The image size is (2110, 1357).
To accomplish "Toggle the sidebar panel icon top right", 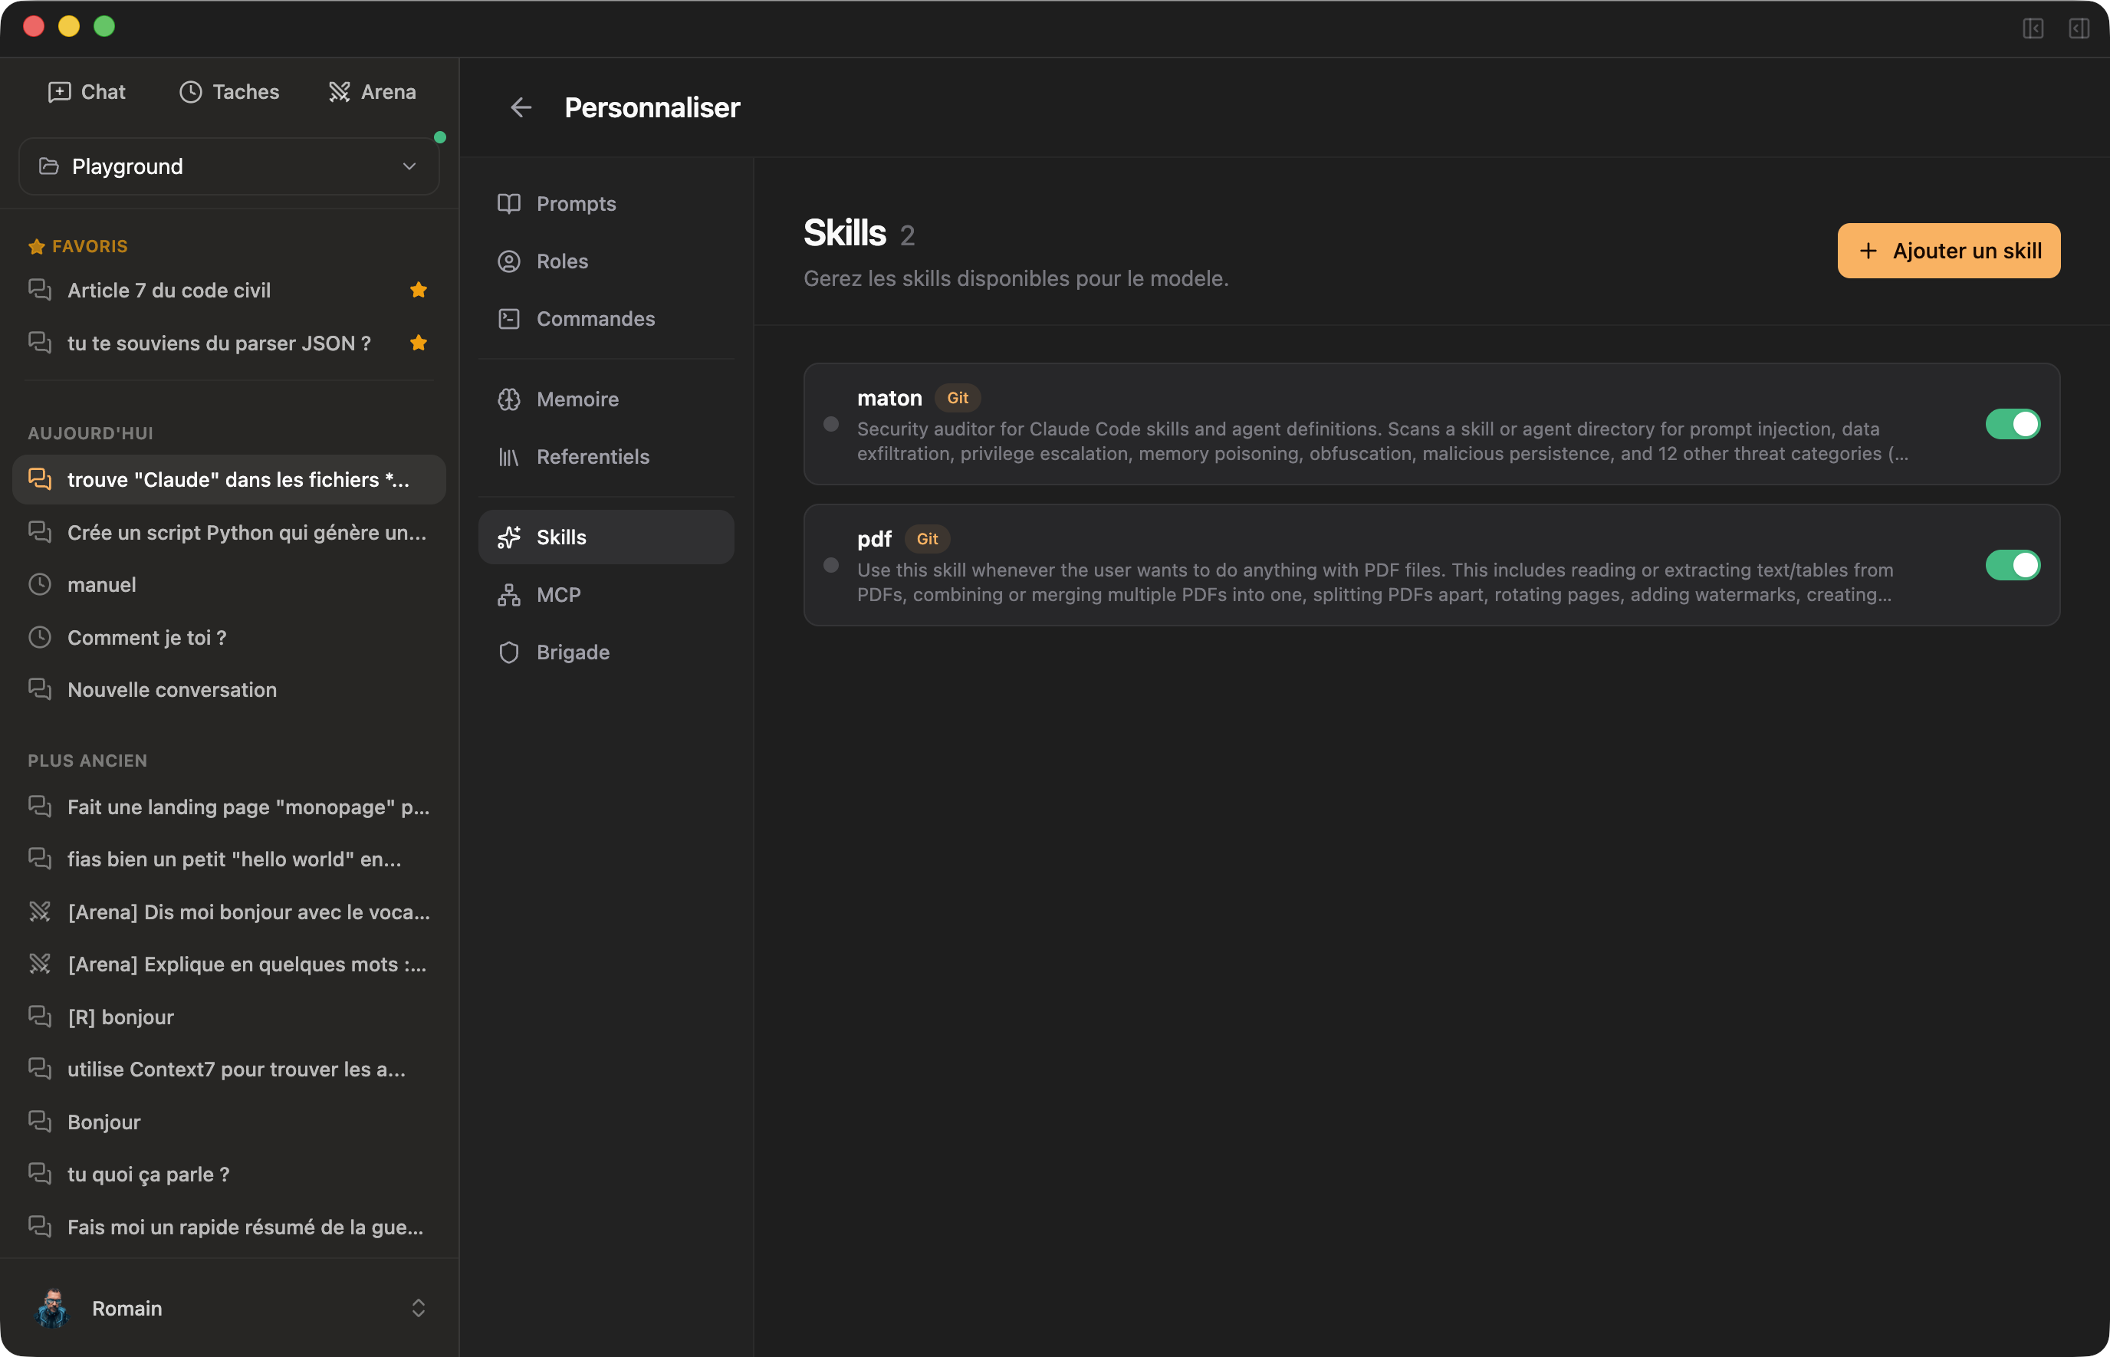I will tap(2033, 29).
